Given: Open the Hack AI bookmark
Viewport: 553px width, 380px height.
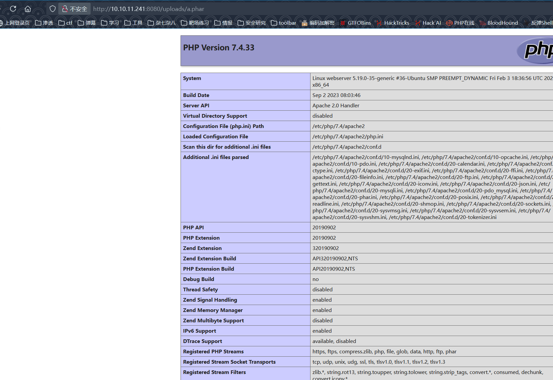Looking at the screenshot, I should click(x=428, y=23).
